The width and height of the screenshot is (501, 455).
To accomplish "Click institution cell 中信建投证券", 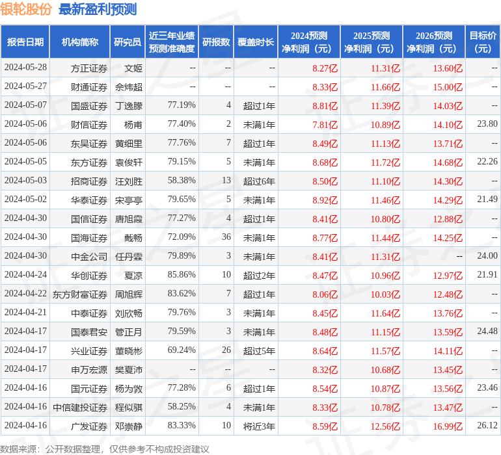I will [80, 408].
